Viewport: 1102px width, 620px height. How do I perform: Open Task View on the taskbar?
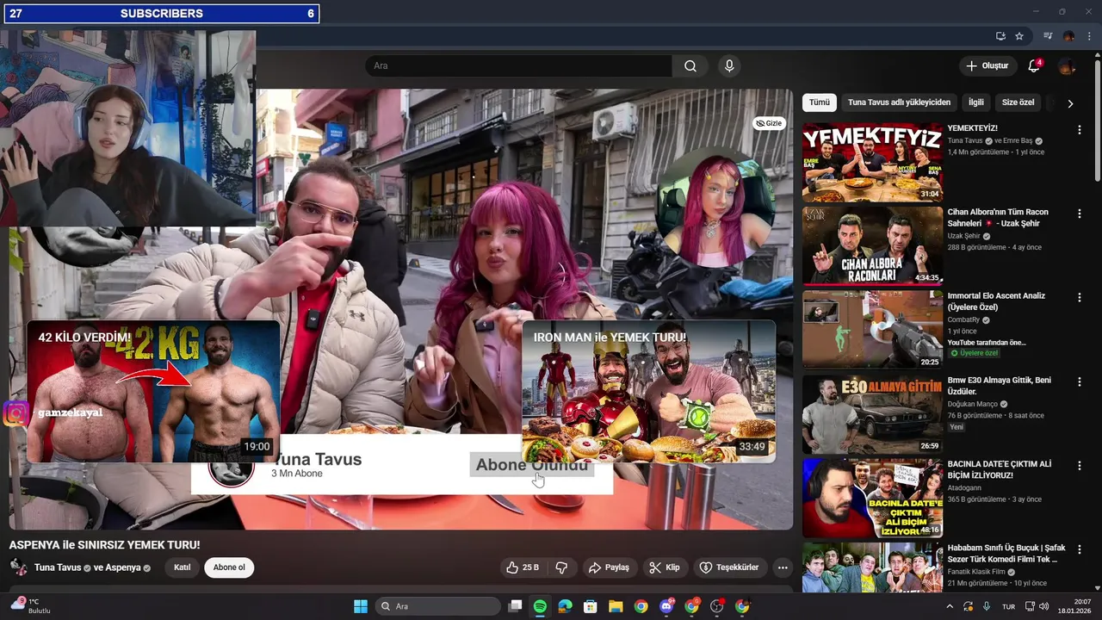click(x=515, y=606)
